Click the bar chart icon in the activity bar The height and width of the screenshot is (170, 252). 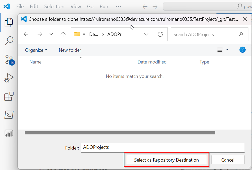tap(9, 133)
